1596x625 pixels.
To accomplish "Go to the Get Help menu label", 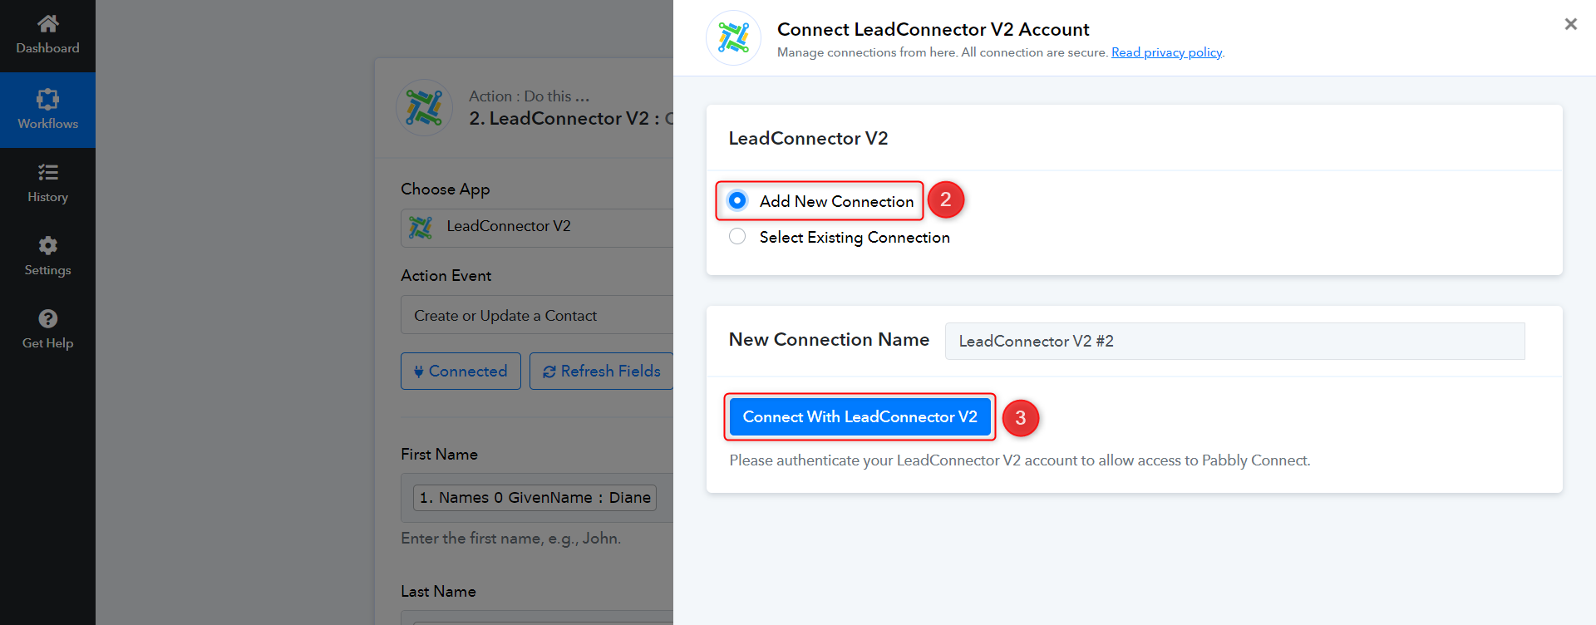I will 48,343.
